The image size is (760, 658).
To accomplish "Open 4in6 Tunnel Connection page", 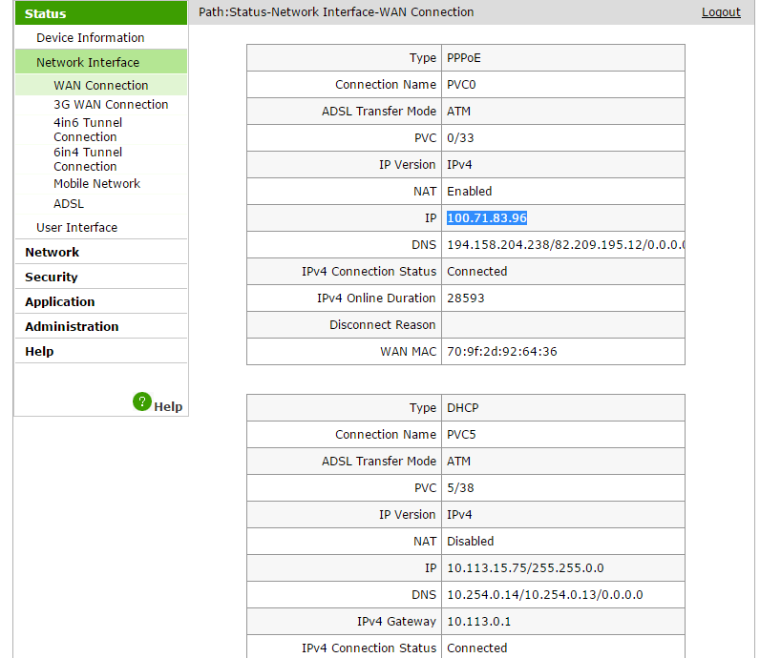I will (x=88, y=130).
